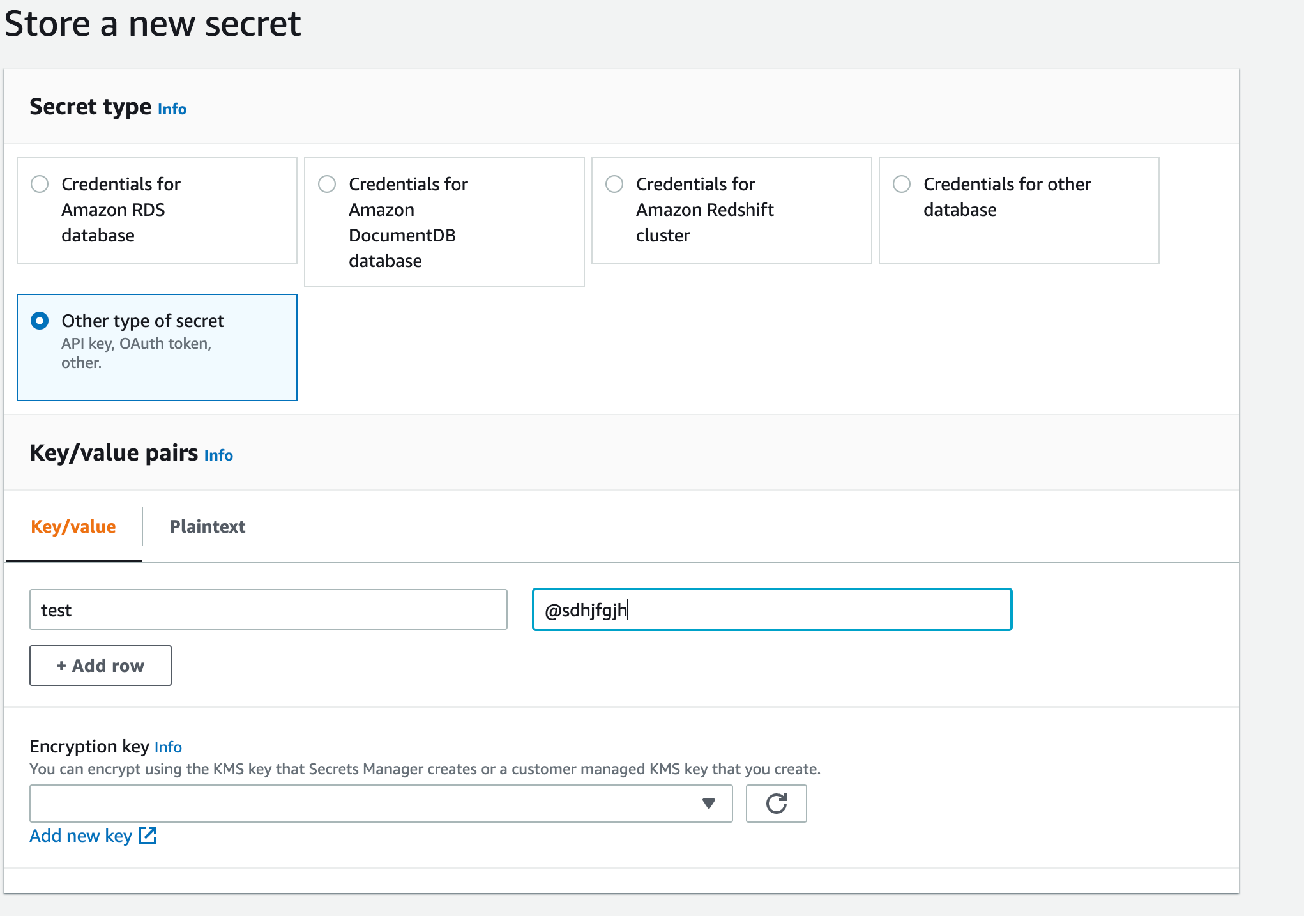Switch to the Key/value tab
Screen dimensions: 1304x916
click(x=73, y=526)
